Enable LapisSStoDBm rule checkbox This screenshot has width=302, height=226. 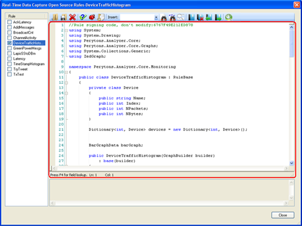pyautogui.click(x=9, y=53)
